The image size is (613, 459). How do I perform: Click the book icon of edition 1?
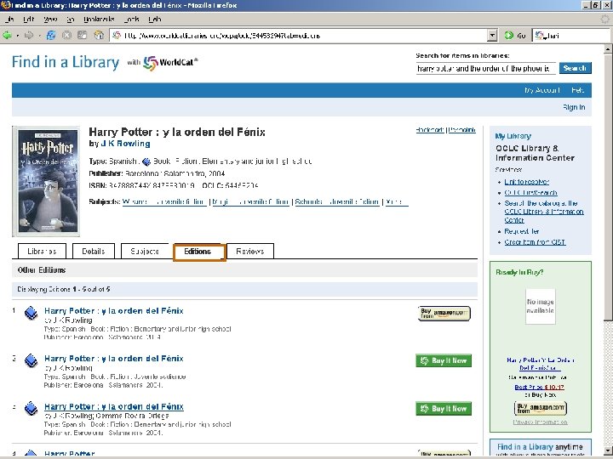31,313
